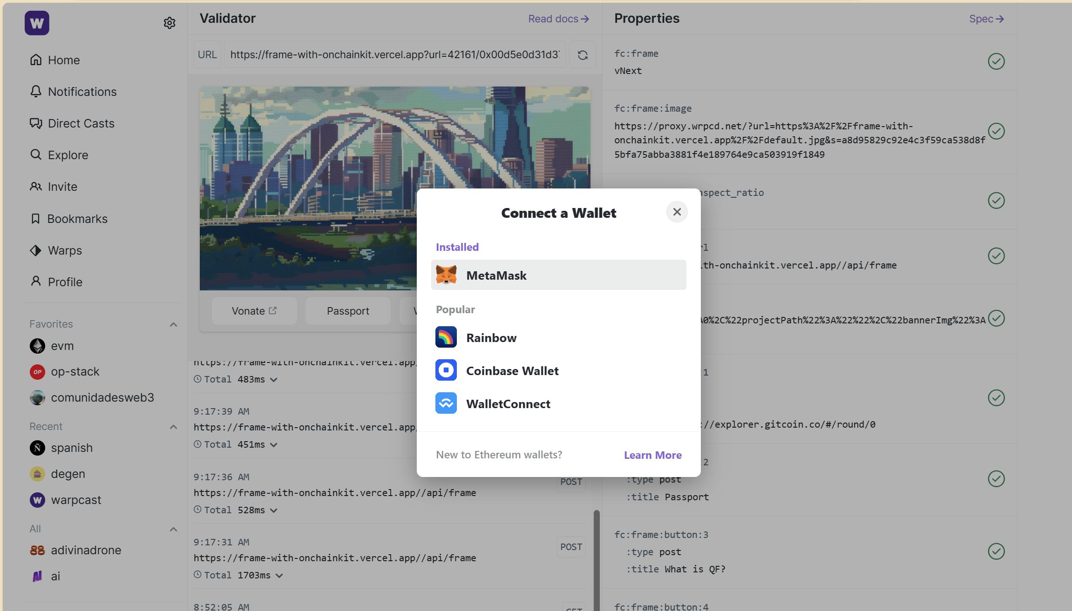Click the Explore magnifier icon
This screenshot has width=1072, height=611.
pos(36,154)
